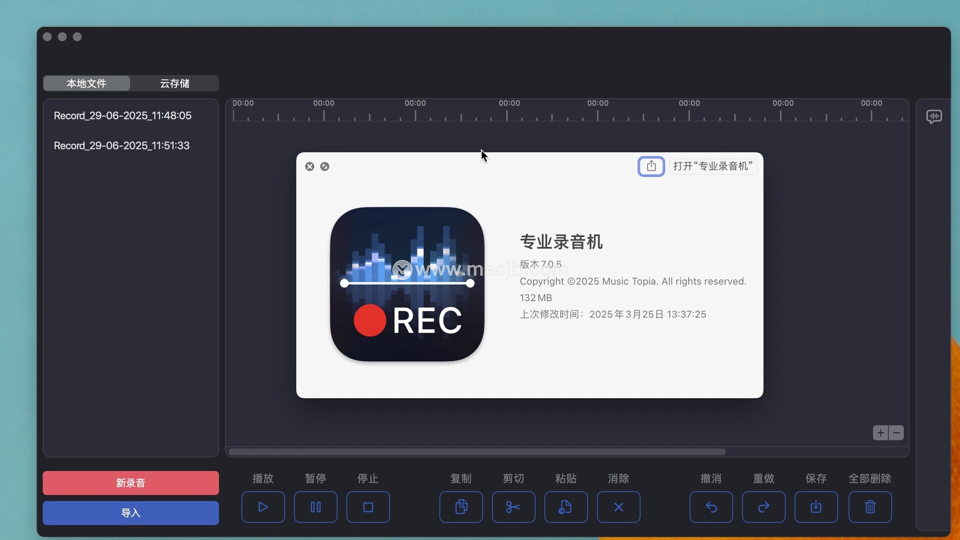Click the REC app icon thumbnail
The height and width of the screenshot is (540, 960).
407,284
